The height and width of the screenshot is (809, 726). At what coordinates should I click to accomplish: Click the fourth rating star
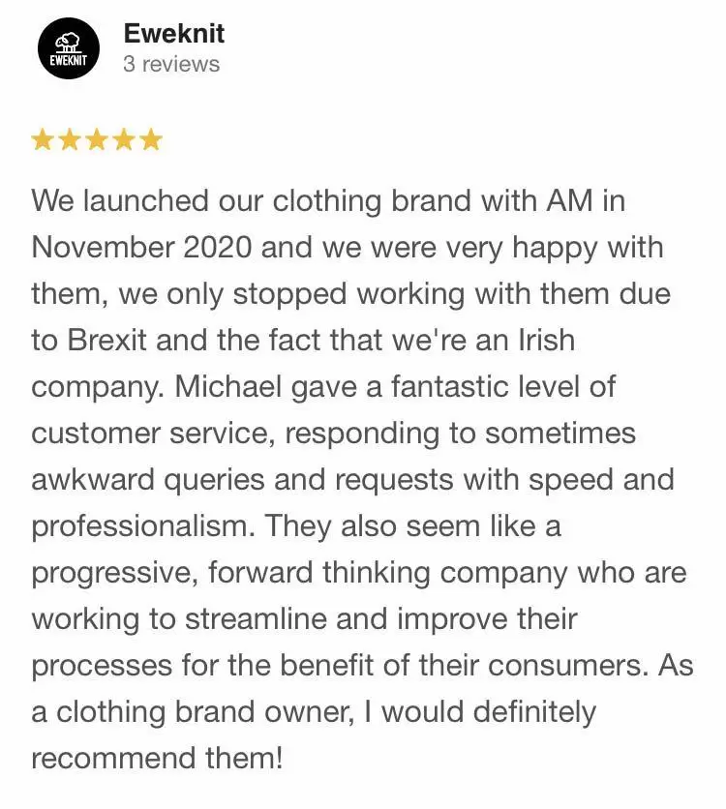point(124,139)
